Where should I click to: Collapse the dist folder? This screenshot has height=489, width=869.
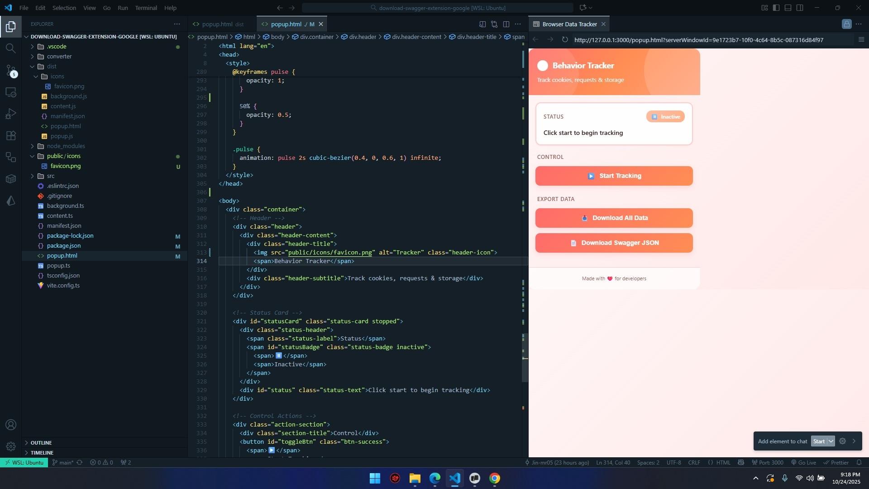pos(52,66)
